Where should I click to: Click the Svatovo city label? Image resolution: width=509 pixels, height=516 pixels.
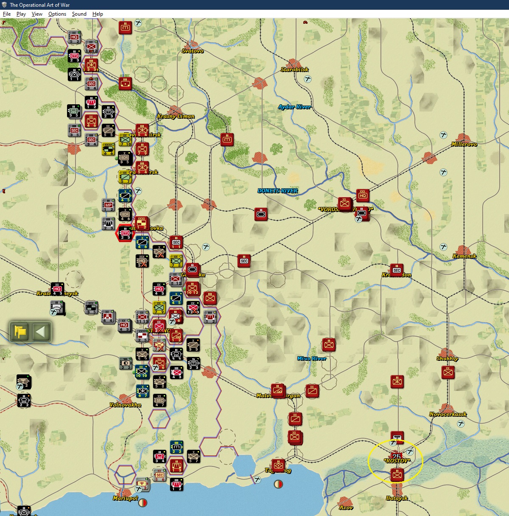tap(193, 51)
